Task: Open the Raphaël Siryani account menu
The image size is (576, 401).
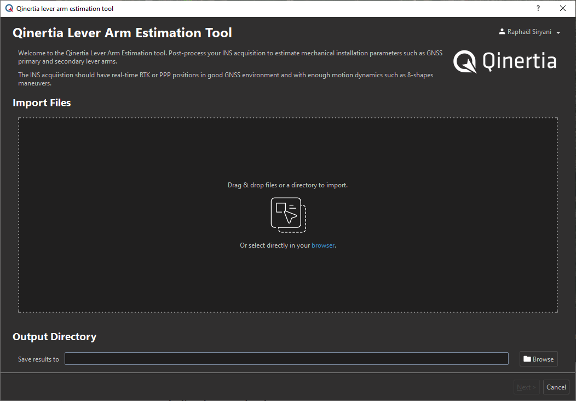Action: (x=529, y=32)
